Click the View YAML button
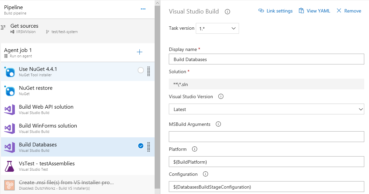Screen dimensions: 369x194 [x=314, y=11]
